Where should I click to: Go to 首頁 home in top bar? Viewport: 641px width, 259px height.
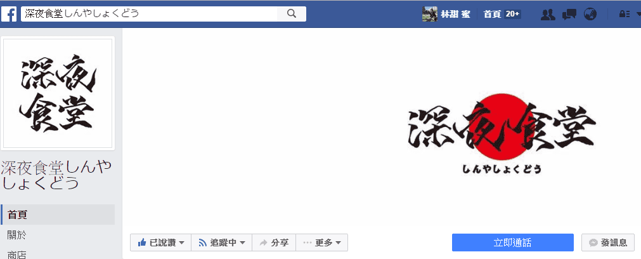click(493, 14)
